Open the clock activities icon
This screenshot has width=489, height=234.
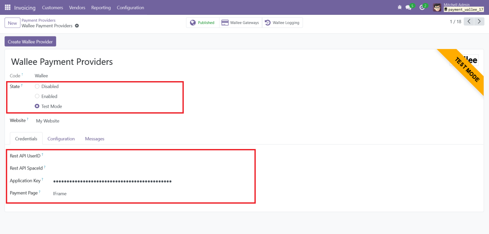click(x=422, y=8)
